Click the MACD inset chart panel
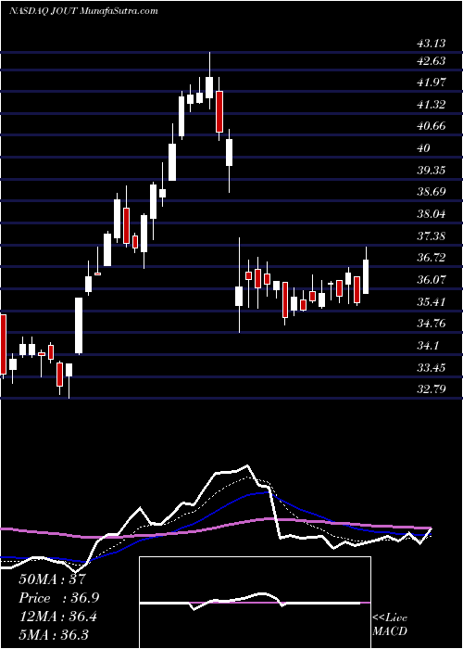 coord(255,603)
